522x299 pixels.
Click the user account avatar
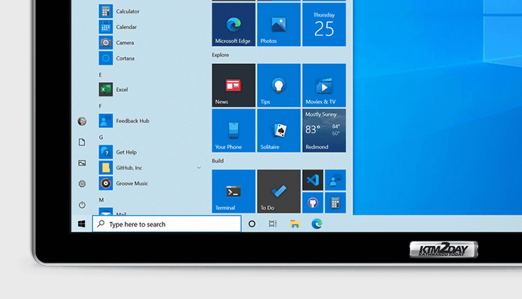82,121
